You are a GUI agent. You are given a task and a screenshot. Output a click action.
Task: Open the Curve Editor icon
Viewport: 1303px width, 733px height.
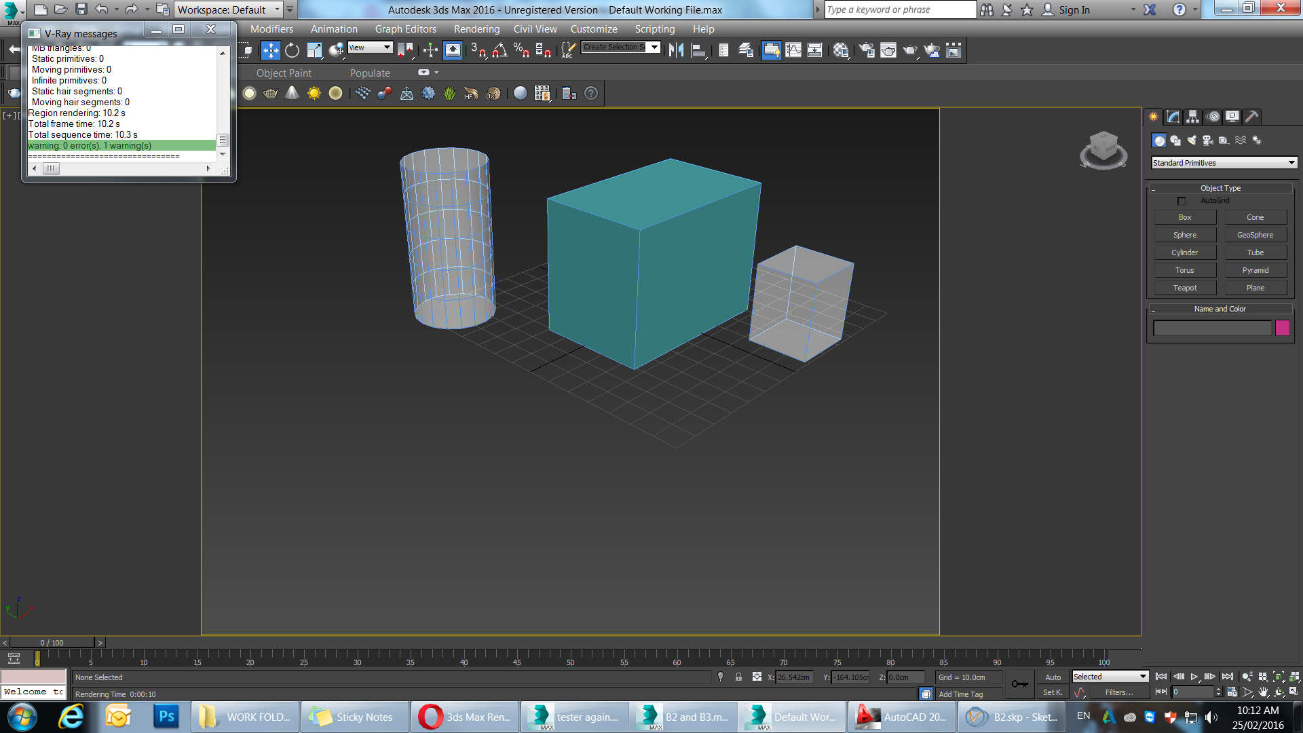(x=793, y=50)
